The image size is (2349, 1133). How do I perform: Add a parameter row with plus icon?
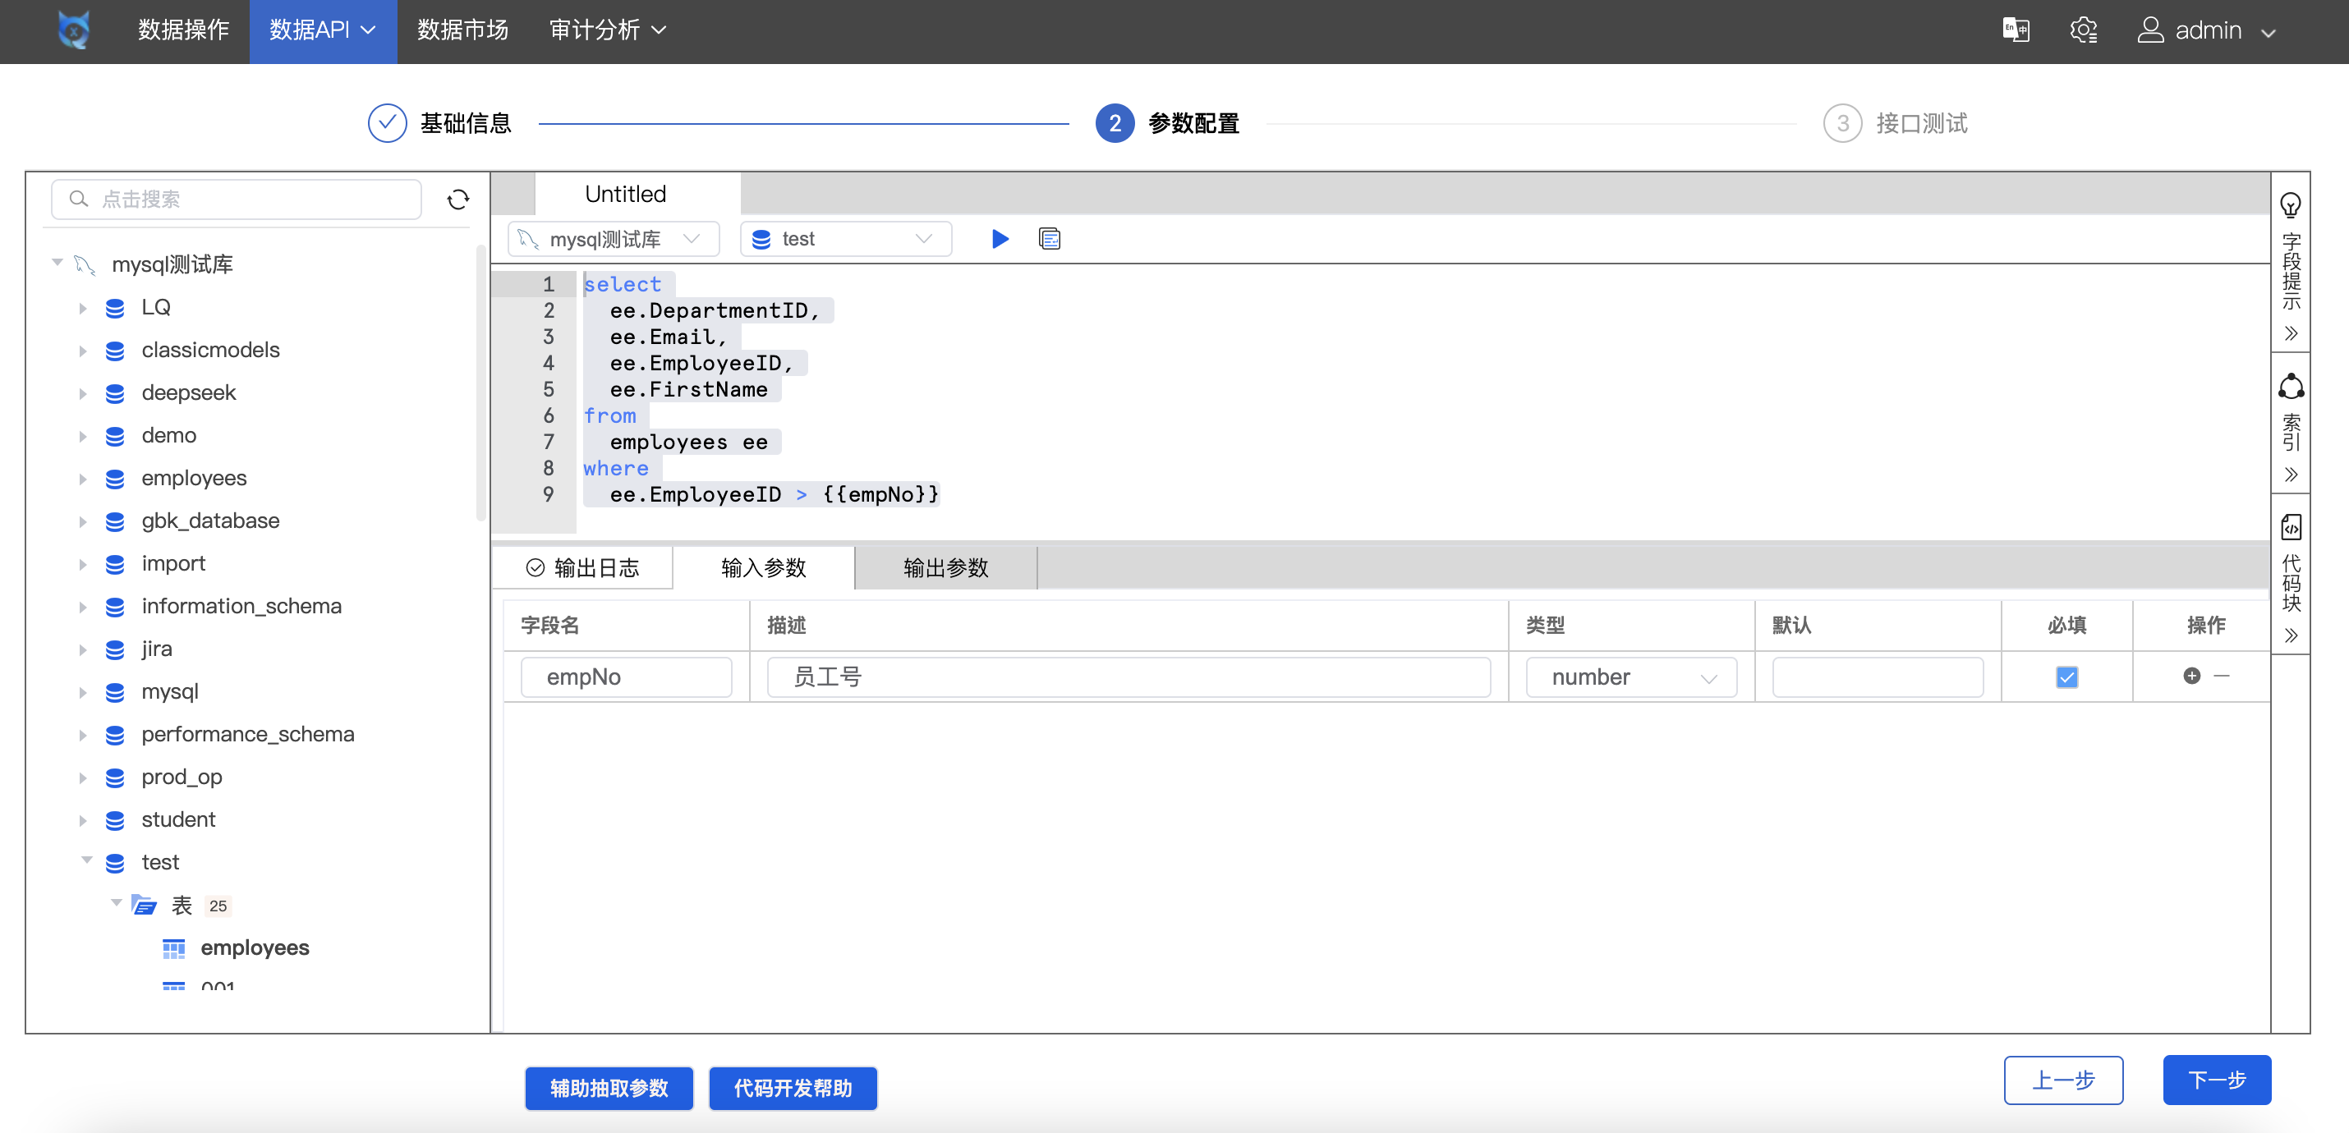tap(2191, 676)
